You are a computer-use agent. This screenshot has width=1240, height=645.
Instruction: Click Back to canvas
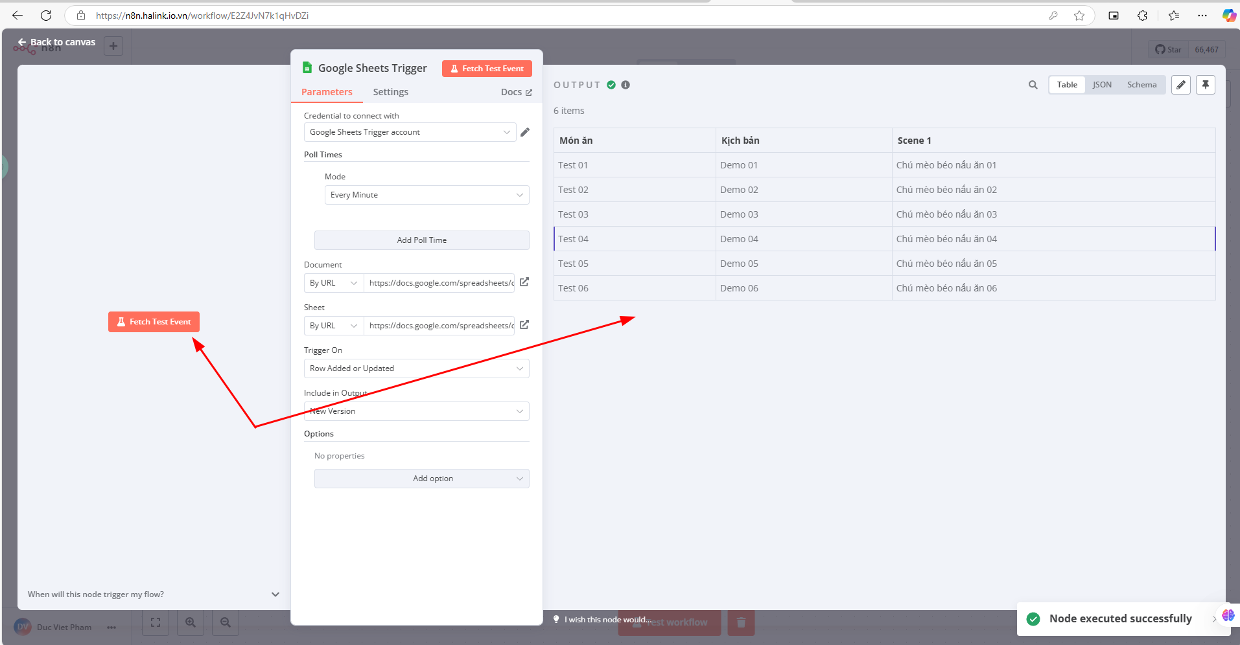(x=56, y=42)
